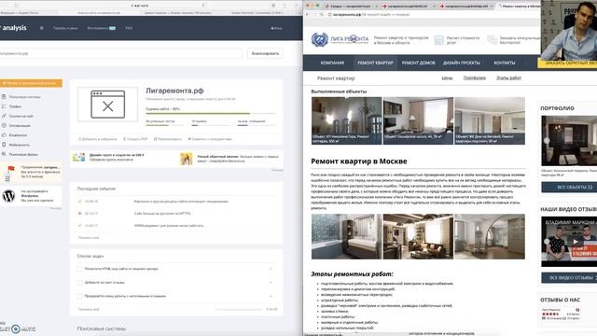This screenshot has width=597, height=336.
Task: Click the successful tests progress bar
Action: click(164, 125)
